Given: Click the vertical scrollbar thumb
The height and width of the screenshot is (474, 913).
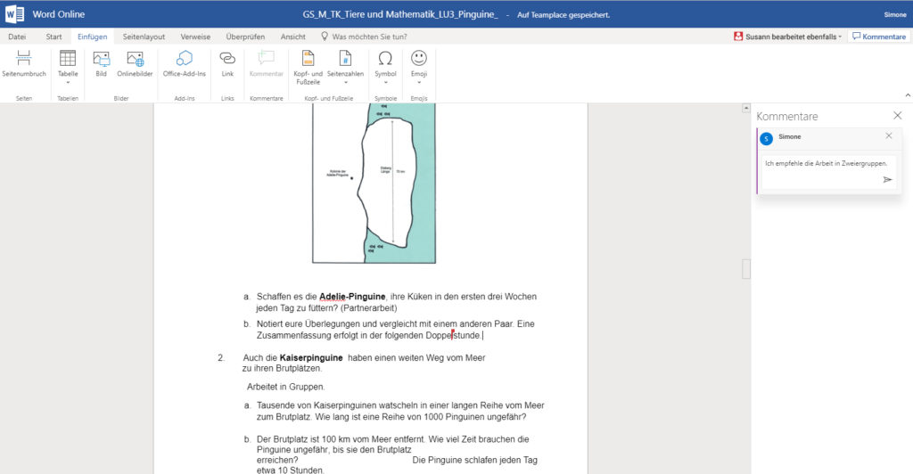Looking at the screenshot, I should pyautogui.click(x=746, y=269).
